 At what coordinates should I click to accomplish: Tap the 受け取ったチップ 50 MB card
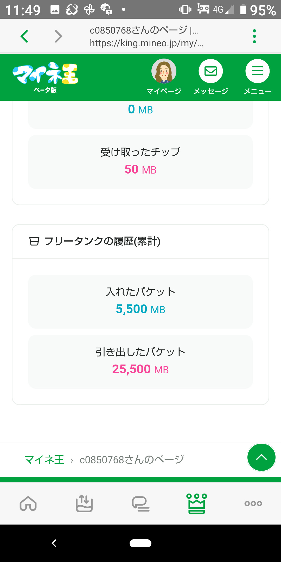140,162
